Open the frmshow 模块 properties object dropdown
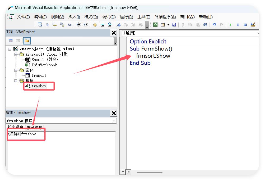The width and height of the screenshot is (264, 180). [114, 121]
